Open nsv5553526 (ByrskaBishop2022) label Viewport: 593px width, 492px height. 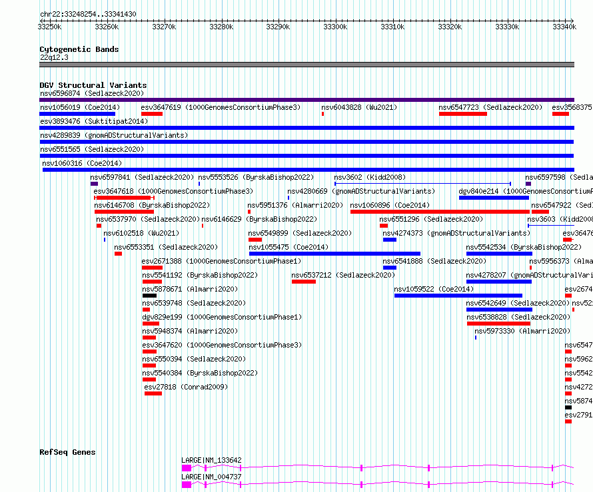tap(256, 177)
